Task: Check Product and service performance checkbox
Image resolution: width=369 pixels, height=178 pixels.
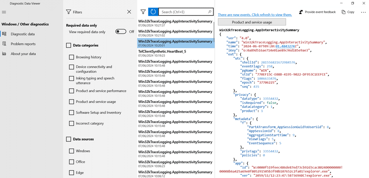Action: 71,91
